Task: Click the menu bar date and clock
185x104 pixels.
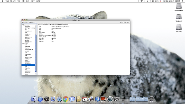Action: [x=171, y=1]
